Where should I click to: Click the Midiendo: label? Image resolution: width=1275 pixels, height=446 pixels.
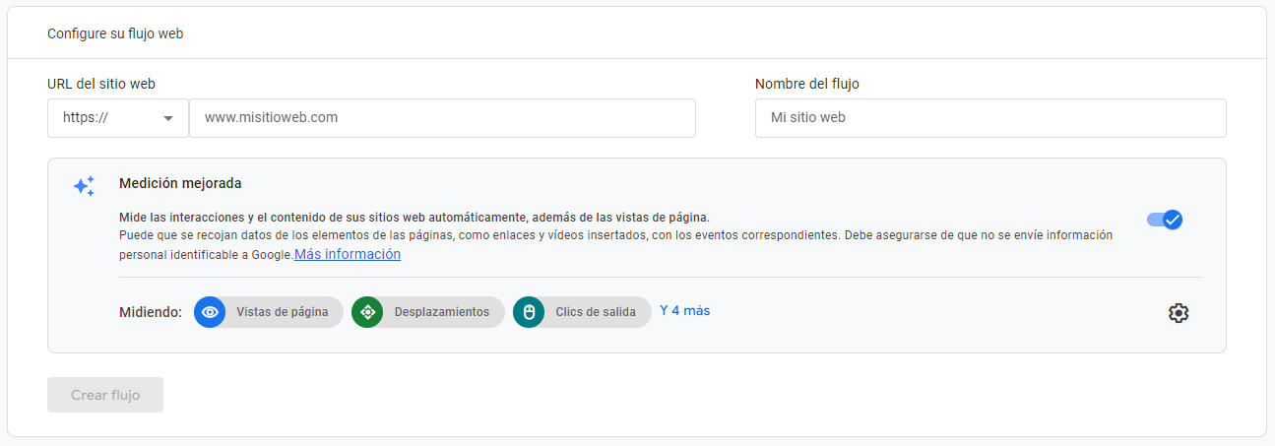coord(151,312)
